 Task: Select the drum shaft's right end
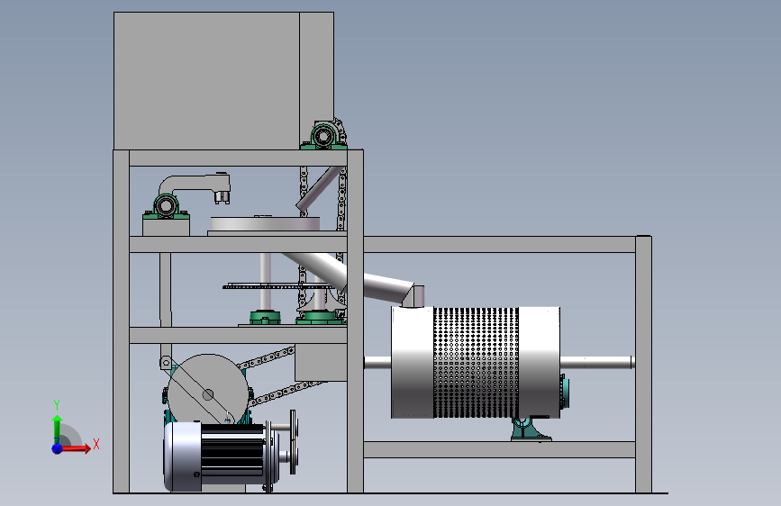pyautogui.click(x=596, y=363)
